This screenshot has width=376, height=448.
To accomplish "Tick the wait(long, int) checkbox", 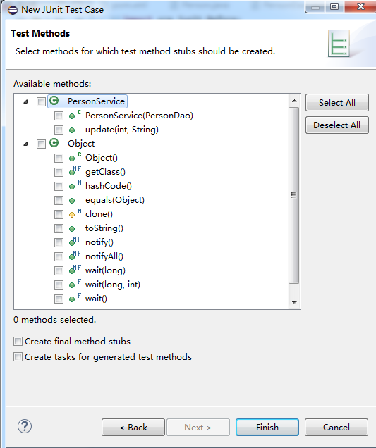I will click(59, 285).
